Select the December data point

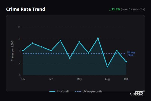[x=32, y=43]
